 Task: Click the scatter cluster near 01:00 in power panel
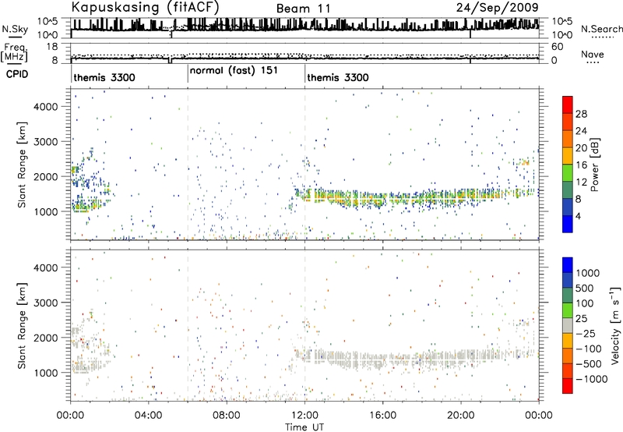coord(90,187)
